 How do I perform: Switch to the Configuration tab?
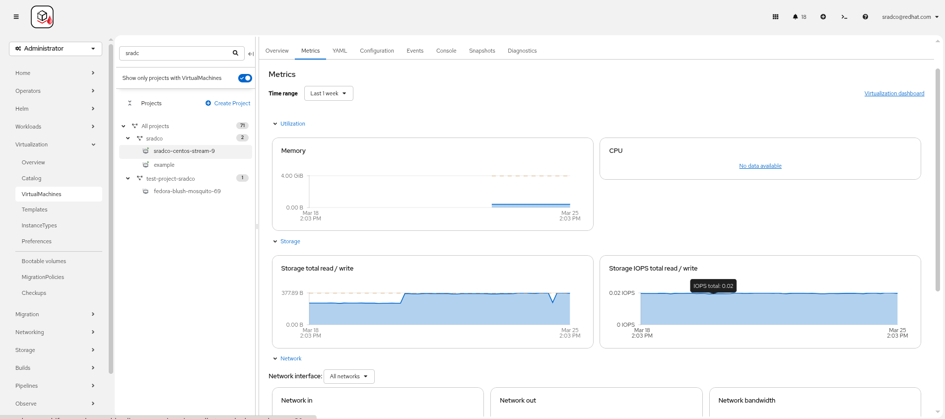(x=377, y=51)
